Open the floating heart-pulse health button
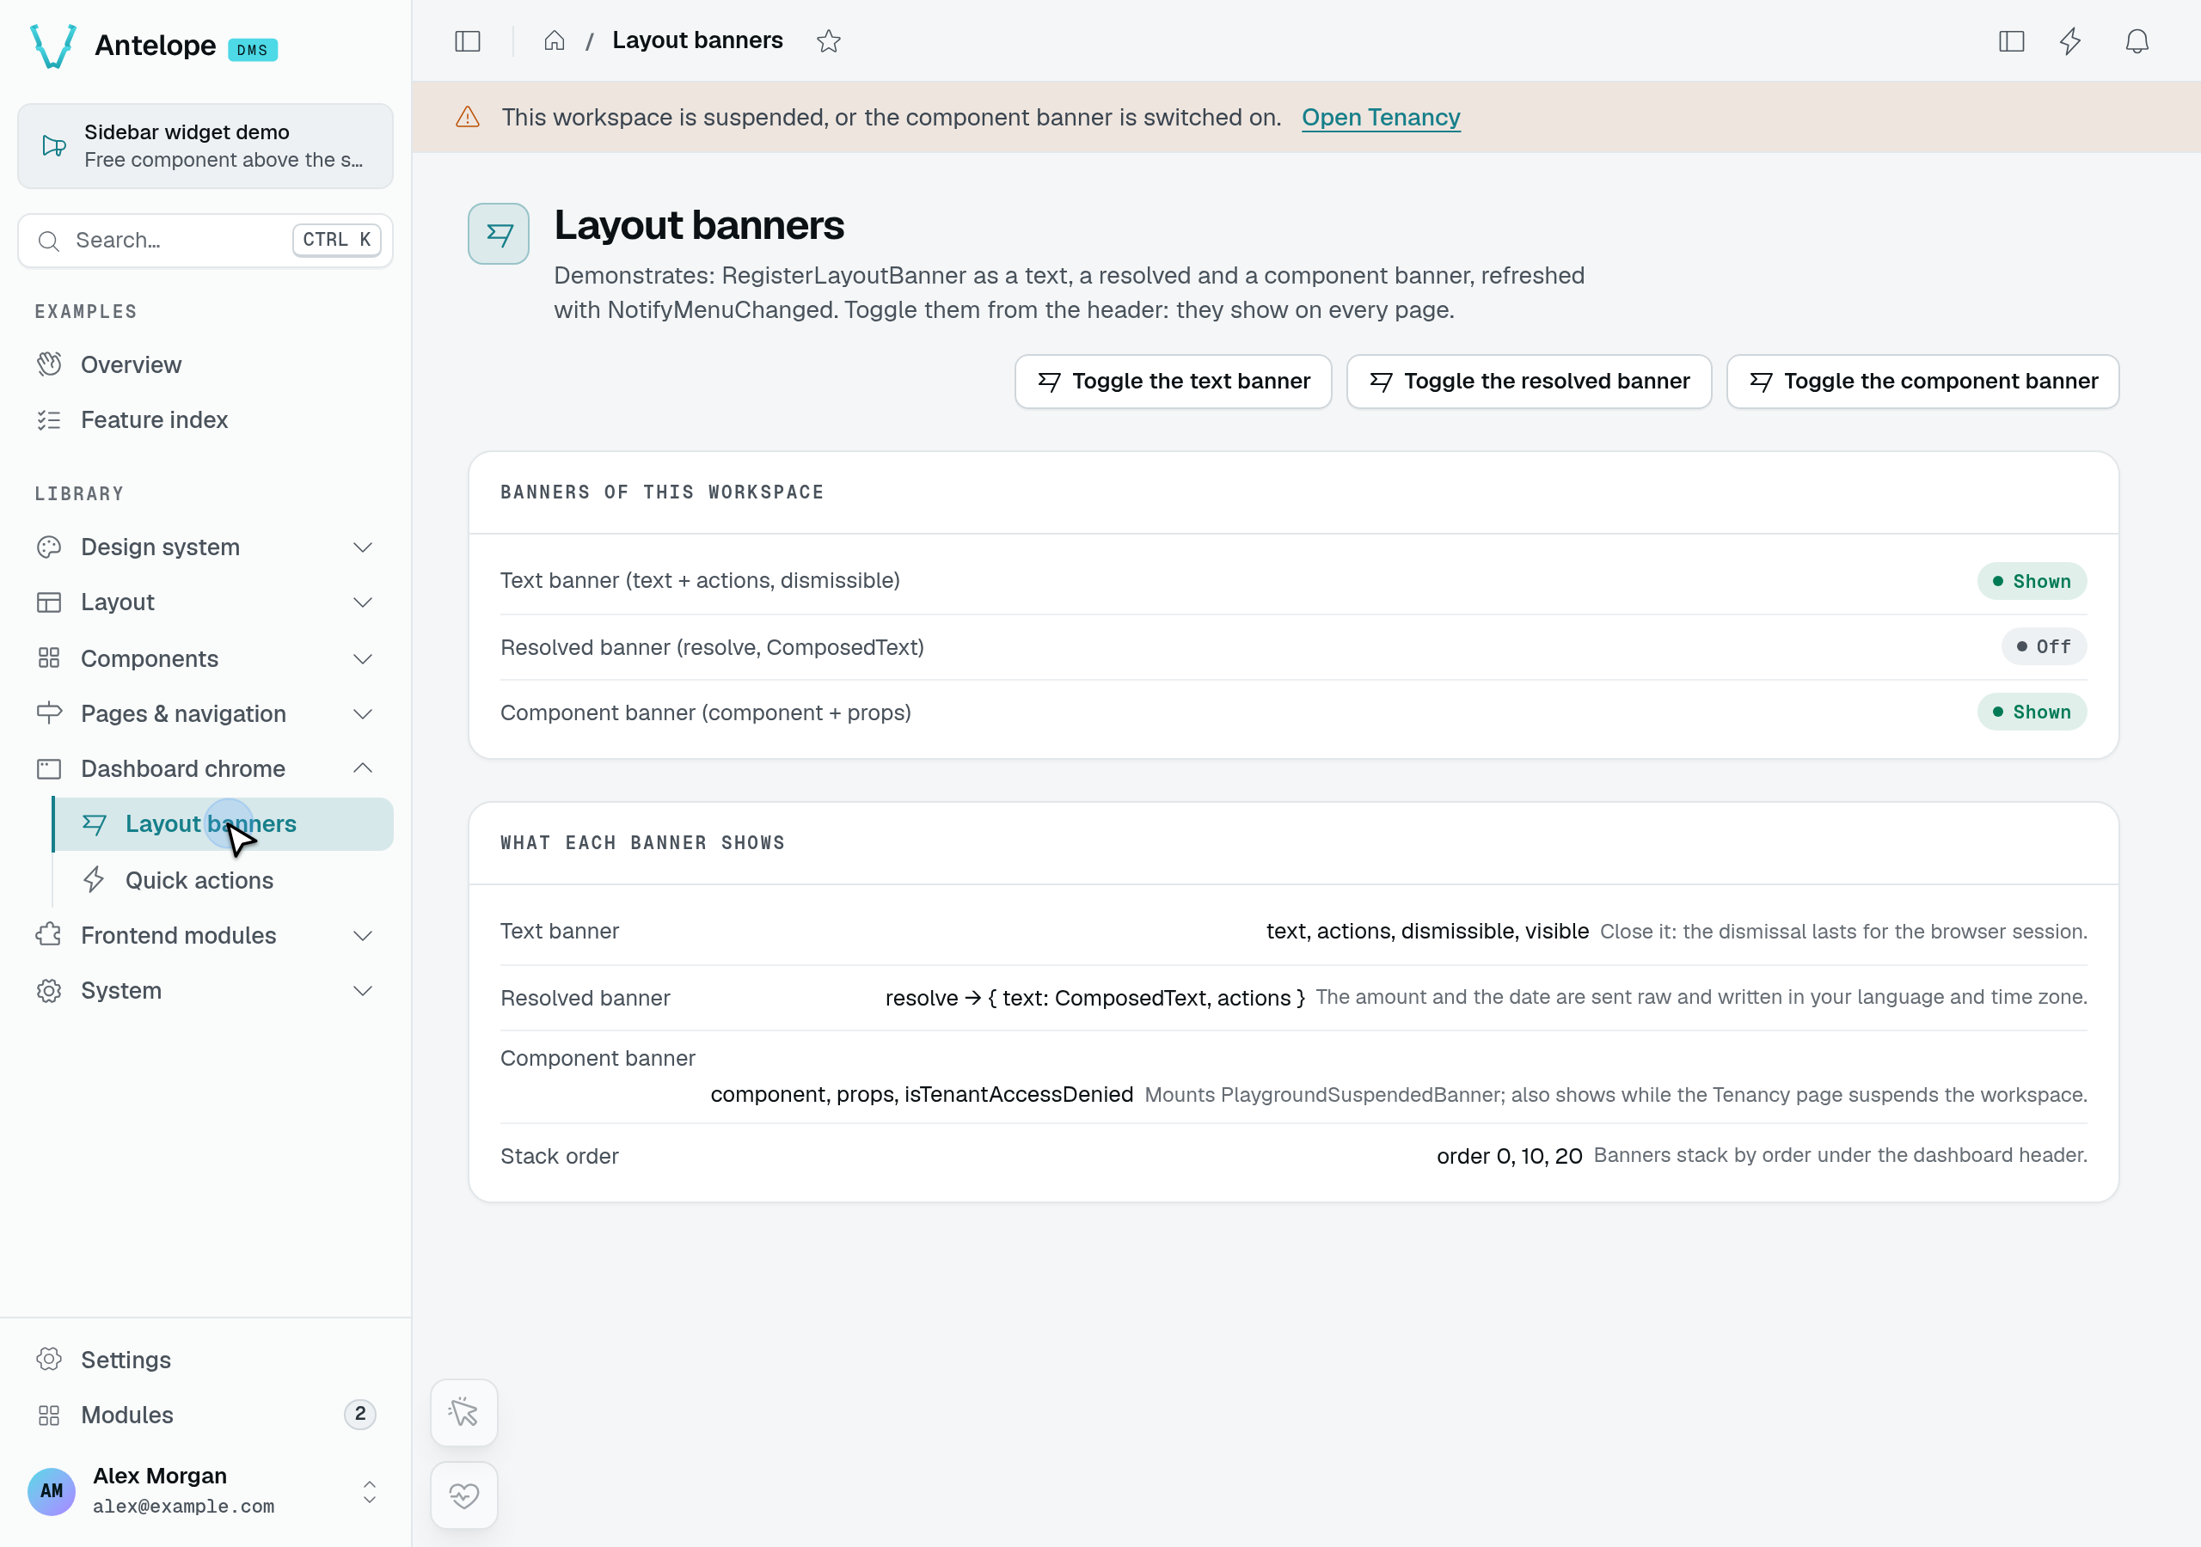The width and height of the screenshot is (2201, 1547). 464,1495
